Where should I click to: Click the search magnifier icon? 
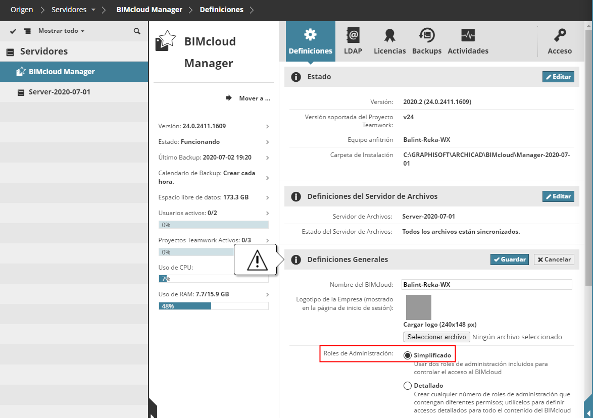tap(137, 31)
